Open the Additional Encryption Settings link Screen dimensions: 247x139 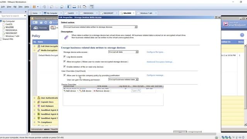[160, 62]
